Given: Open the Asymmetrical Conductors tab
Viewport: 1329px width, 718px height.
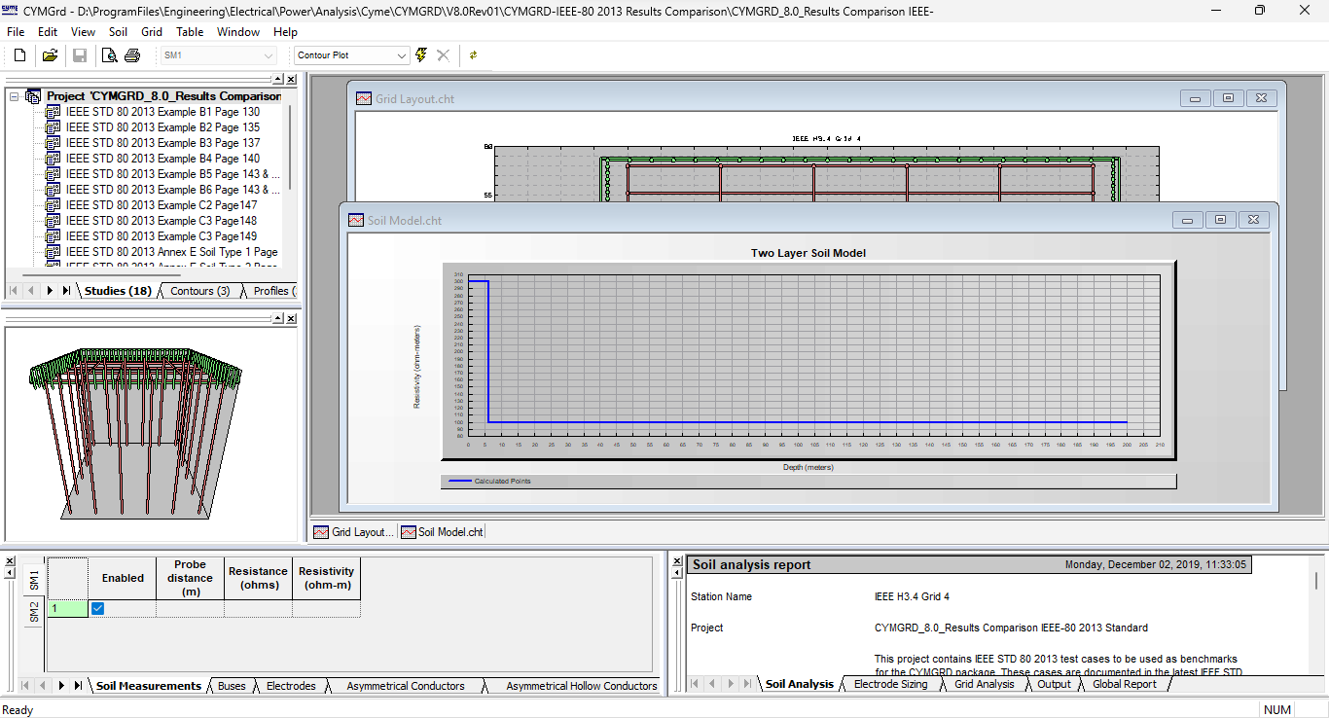Looking at the screenshot, I should [406, 686].
